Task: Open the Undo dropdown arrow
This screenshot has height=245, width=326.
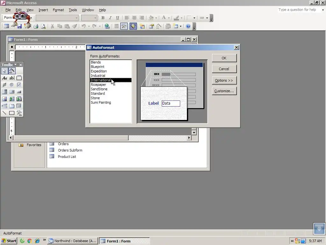Action: pyautogui.click(x=89, y=26)
